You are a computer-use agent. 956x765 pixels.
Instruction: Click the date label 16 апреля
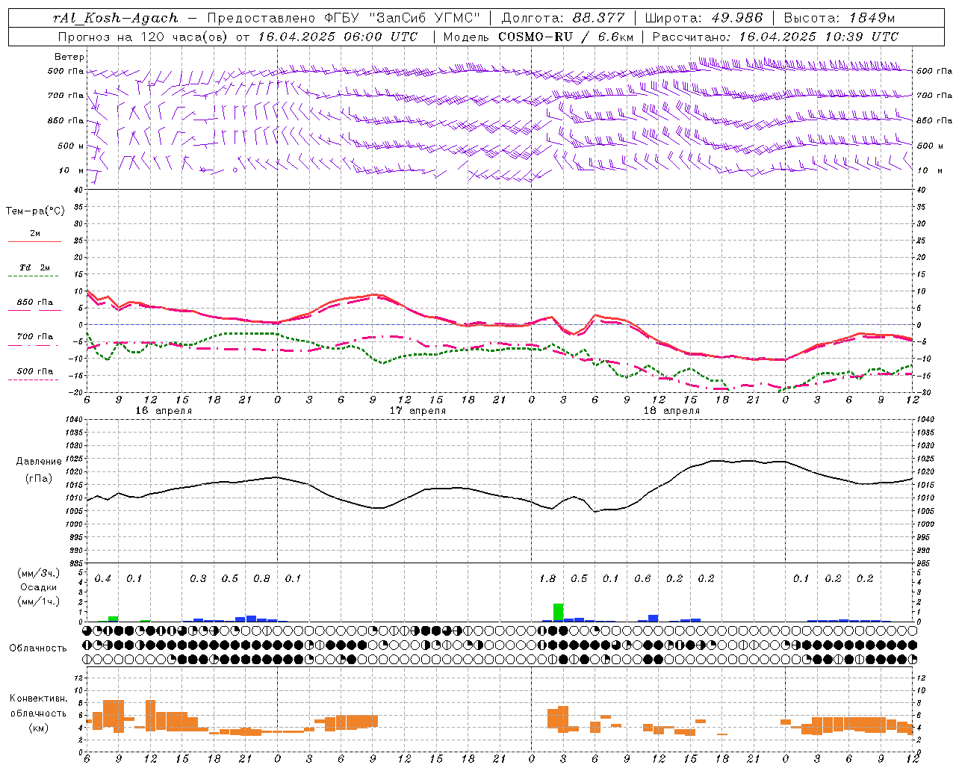coord(164,411)
